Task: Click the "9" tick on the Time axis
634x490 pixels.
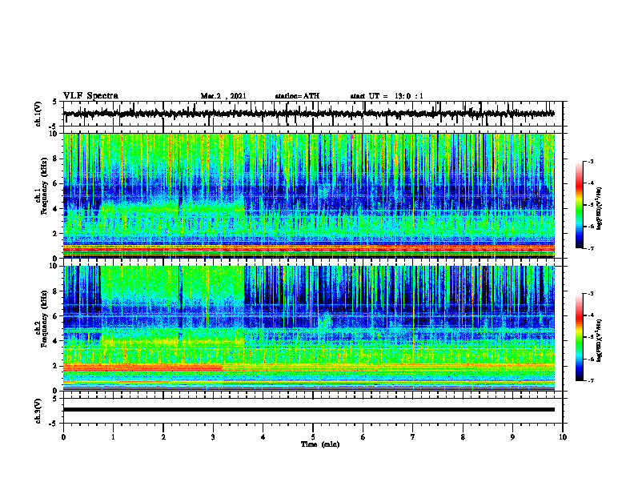Action: [x=512, y=437]
